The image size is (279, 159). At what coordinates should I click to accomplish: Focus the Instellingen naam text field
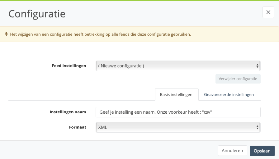(178, 112)
